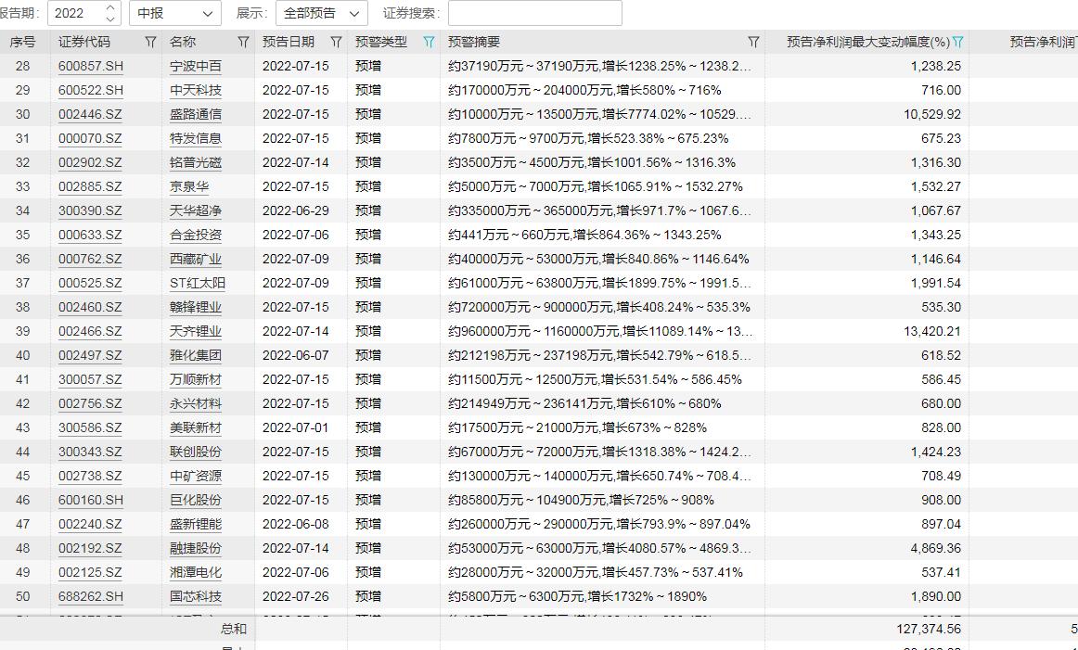Open stock name link 特发信息

point(196,138)
